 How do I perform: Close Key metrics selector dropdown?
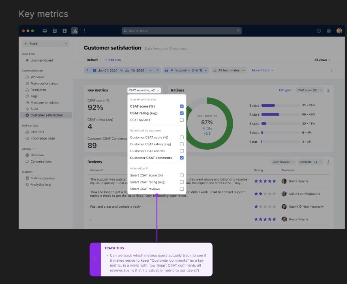pyautogui.click(x=144, y=90)
